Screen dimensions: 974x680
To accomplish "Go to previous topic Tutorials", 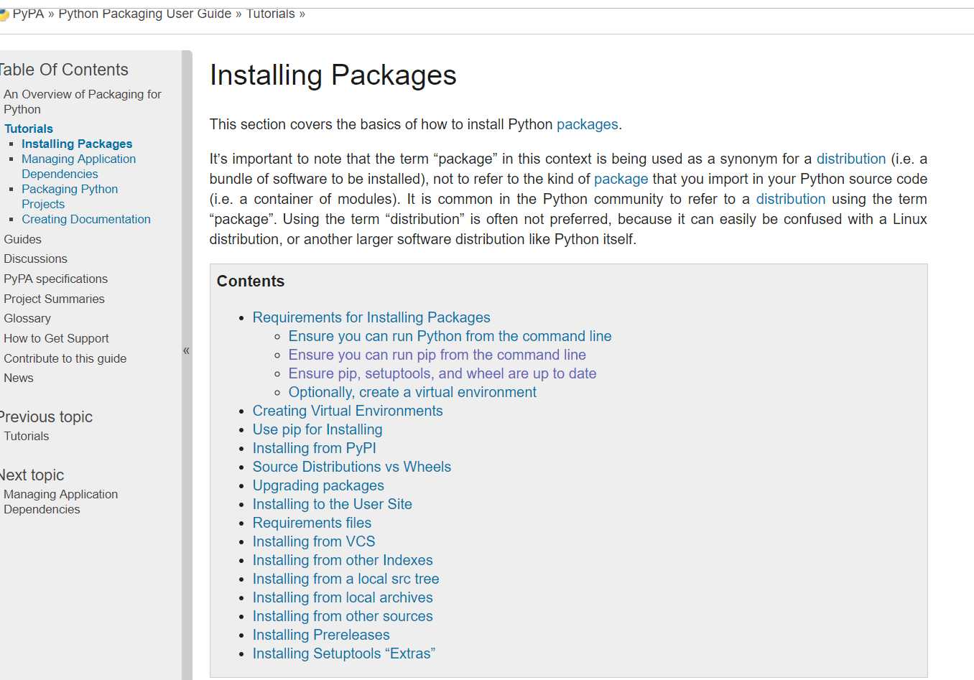I will [27, 436].
